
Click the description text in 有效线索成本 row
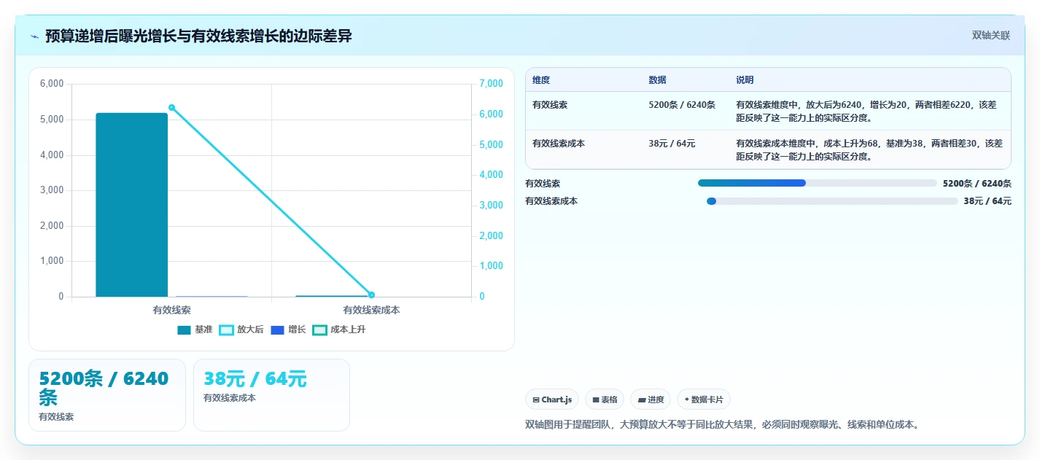coord(869,149)
